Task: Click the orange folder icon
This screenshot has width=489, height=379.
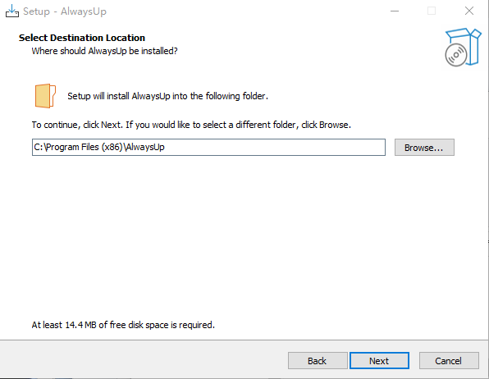Action: (45, 96)
